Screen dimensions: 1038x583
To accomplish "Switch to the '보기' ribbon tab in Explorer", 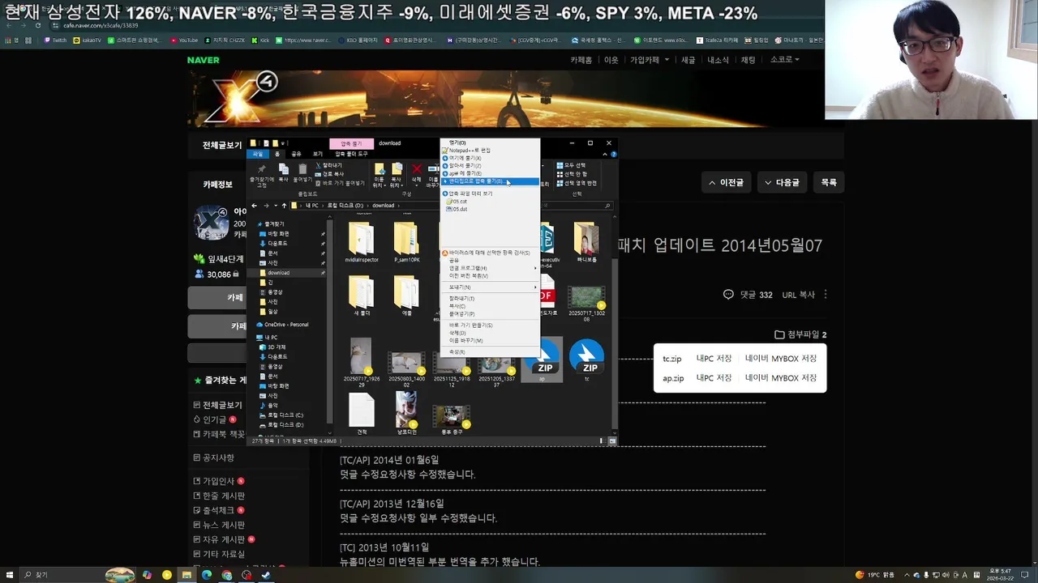I will 318,154.
